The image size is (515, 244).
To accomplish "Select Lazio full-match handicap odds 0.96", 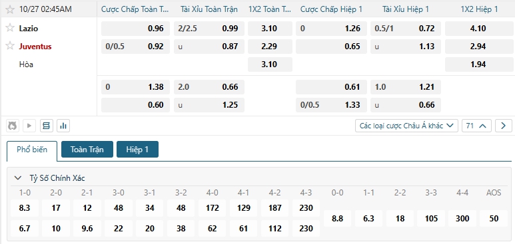I will pyautogui.click(x=135, y=29).
